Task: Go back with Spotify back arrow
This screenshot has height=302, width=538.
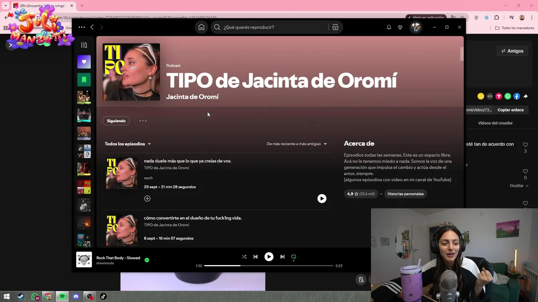Action: click(92, 27)
